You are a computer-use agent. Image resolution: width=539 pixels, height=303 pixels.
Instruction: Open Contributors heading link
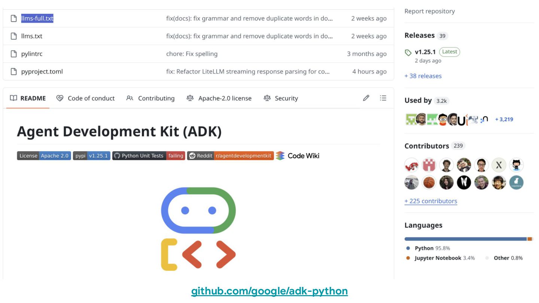click(427, 146)
